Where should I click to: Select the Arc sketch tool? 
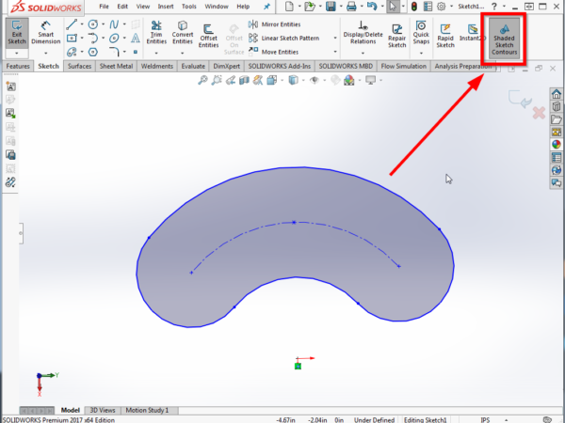[x=93, y=39]
